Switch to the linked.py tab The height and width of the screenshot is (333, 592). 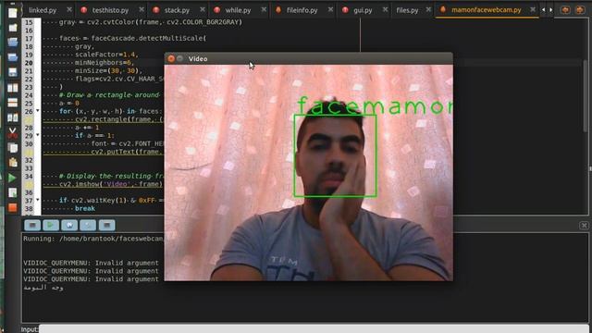(43, 10)
